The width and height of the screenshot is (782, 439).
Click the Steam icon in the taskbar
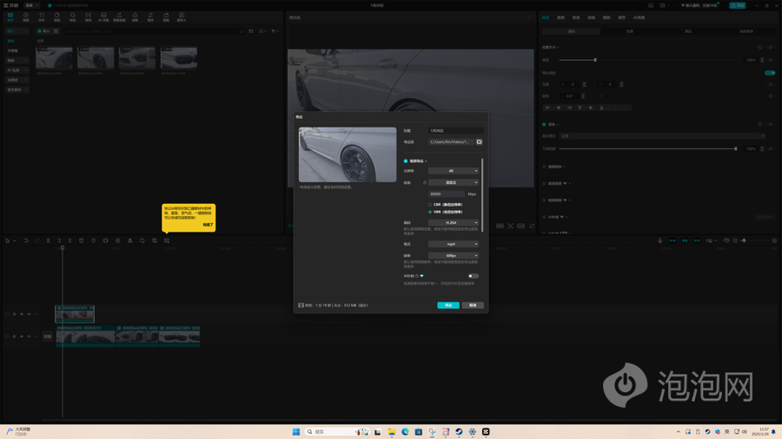tap(459, 431)
